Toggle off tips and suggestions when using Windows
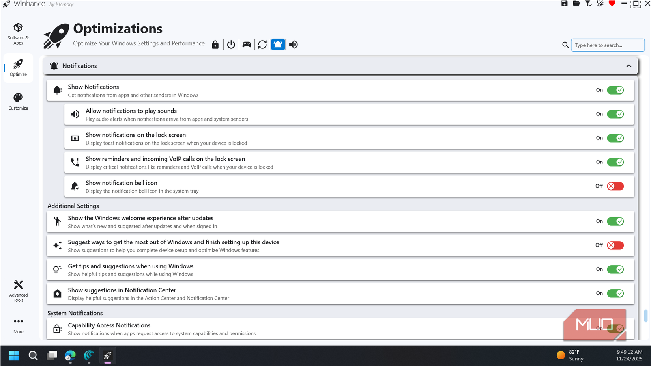651x366 pixels. coord(615,269)
